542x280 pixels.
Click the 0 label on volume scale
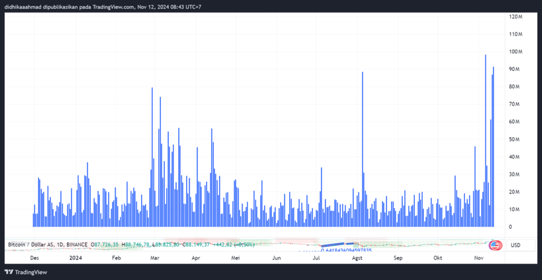(x=511, y=227)
